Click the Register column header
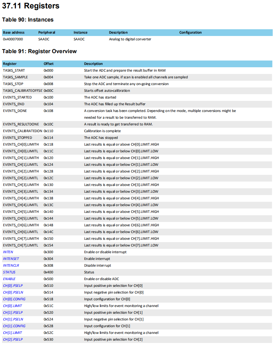273x345 pixels. [x=10, y=64]
